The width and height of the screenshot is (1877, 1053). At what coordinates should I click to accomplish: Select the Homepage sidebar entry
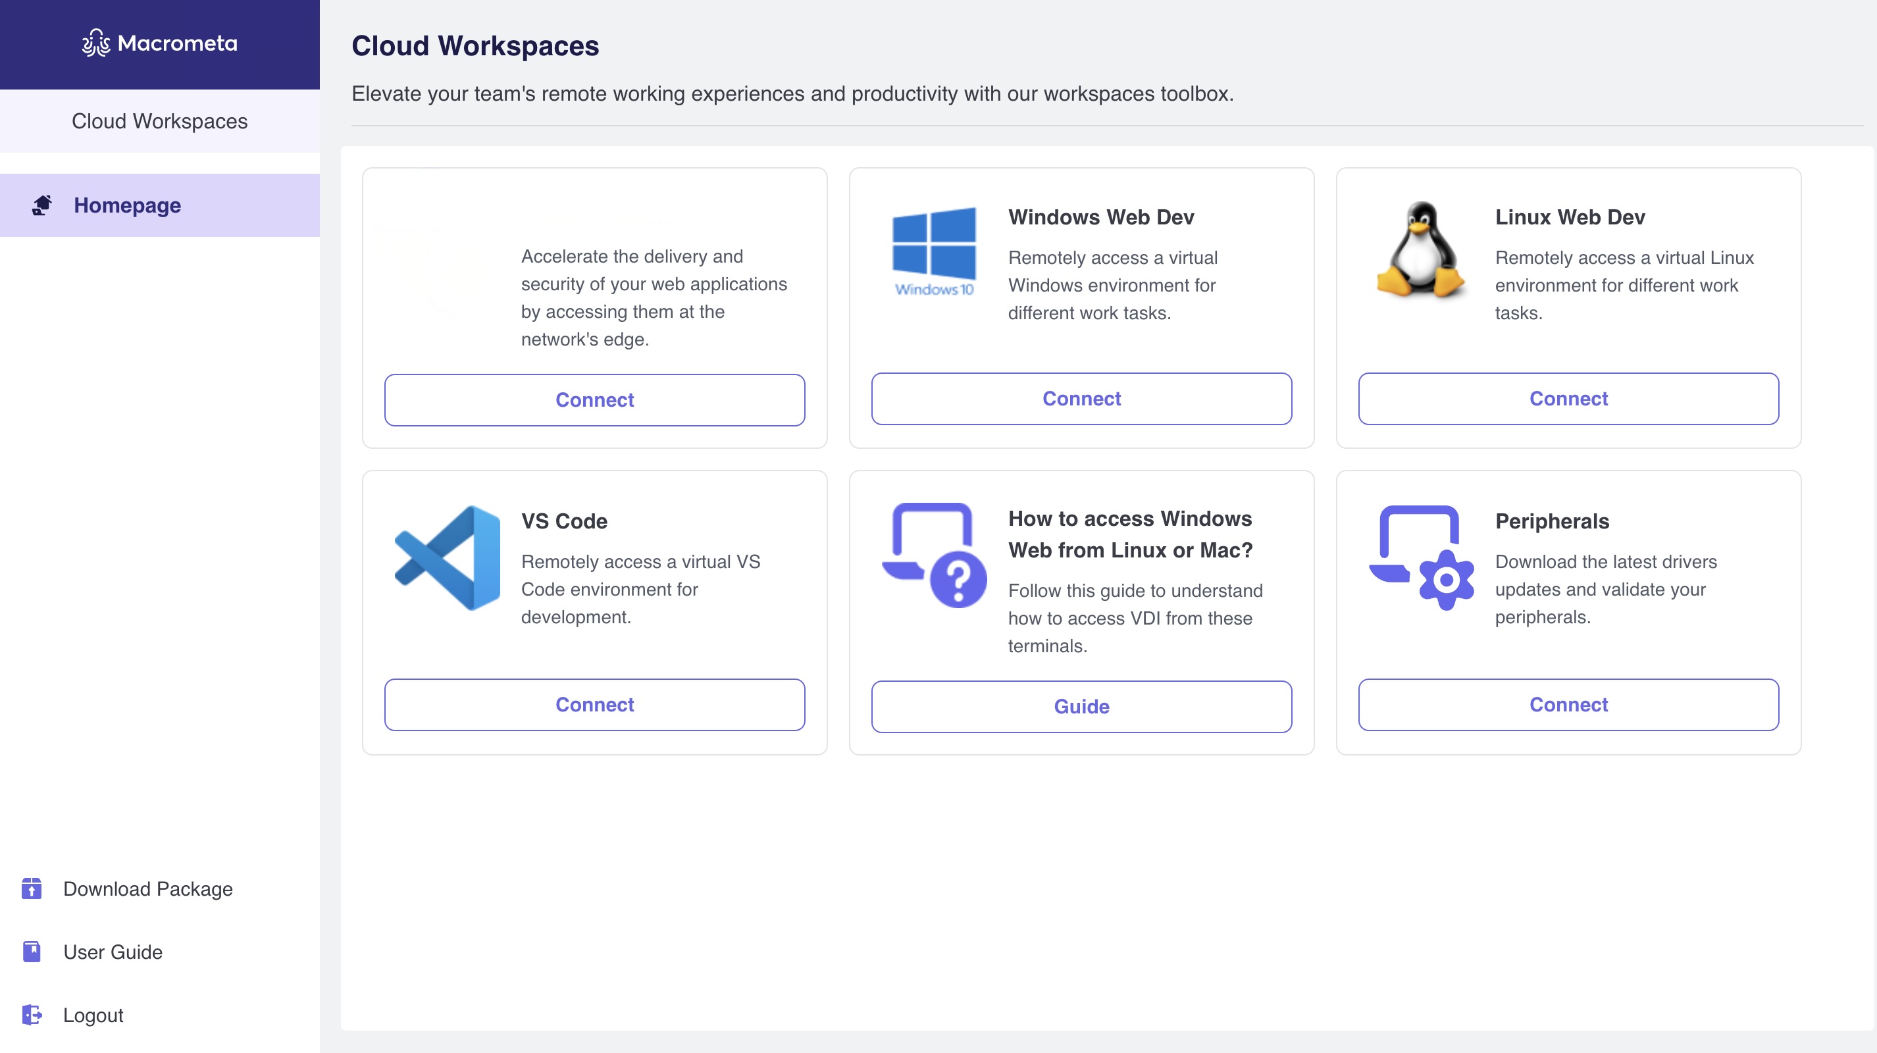click(x=128, y=205)
